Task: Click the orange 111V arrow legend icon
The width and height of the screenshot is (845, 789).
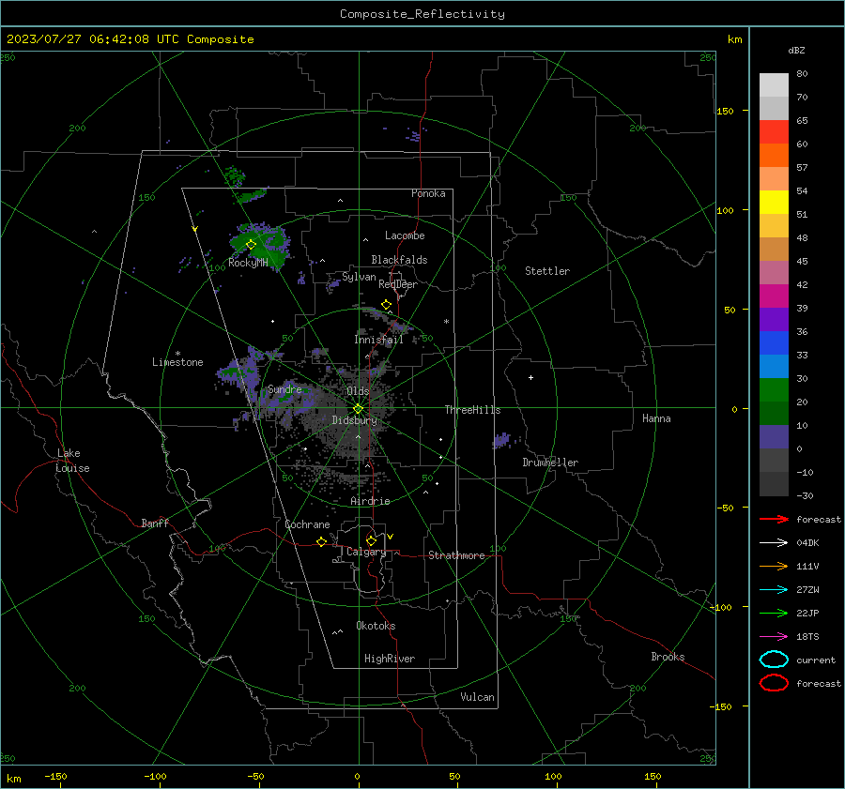Action: pyautogui.click(x=774, y=566)
